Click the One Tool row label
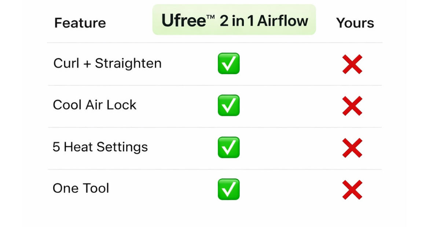Image resolution: width=429 pixels, height=227 pixels. 81,188
